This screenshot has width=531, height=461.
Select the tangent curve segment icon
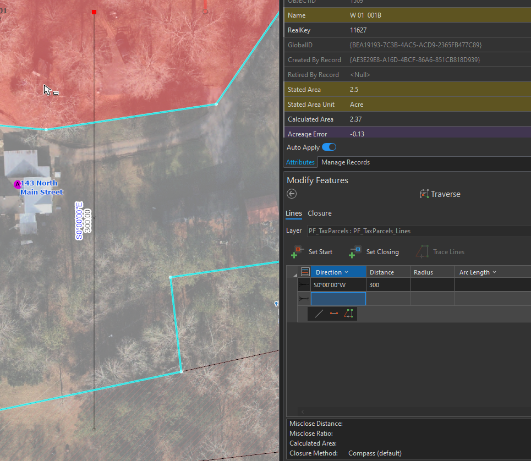click(x=348, y=313)
